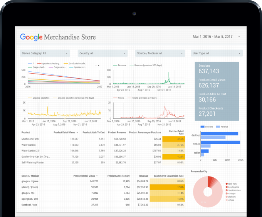Select the Mushroom Farm product row
This screenshot has width=262, height=217.
pos(102,139)
